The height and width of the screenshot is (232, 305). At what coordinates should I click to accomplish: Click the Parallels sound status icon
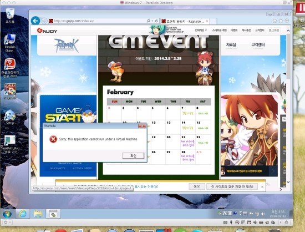pyautogui.click(x=255, y=222)
